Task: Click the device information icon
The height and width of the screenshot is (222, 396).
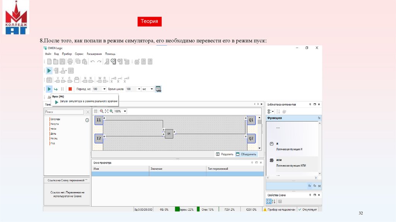Action: pos(113,61)
